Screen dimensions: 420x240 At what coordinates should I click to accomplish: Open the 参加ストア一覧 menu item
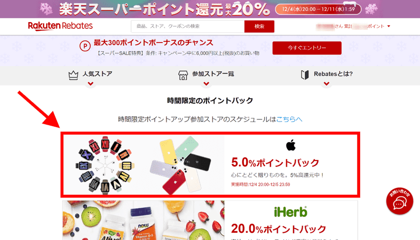tap(213, 74)
